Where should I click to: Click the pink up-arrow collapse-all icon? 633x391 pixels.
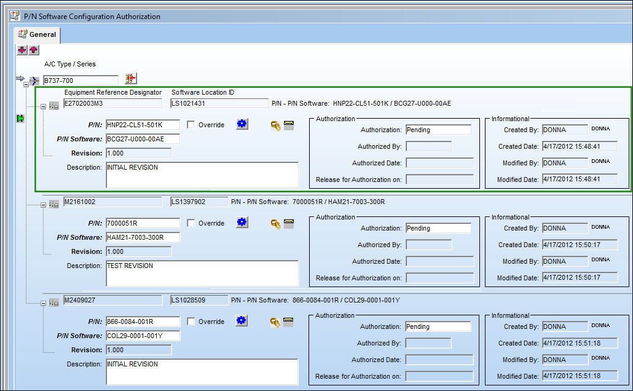coord(34,50)
